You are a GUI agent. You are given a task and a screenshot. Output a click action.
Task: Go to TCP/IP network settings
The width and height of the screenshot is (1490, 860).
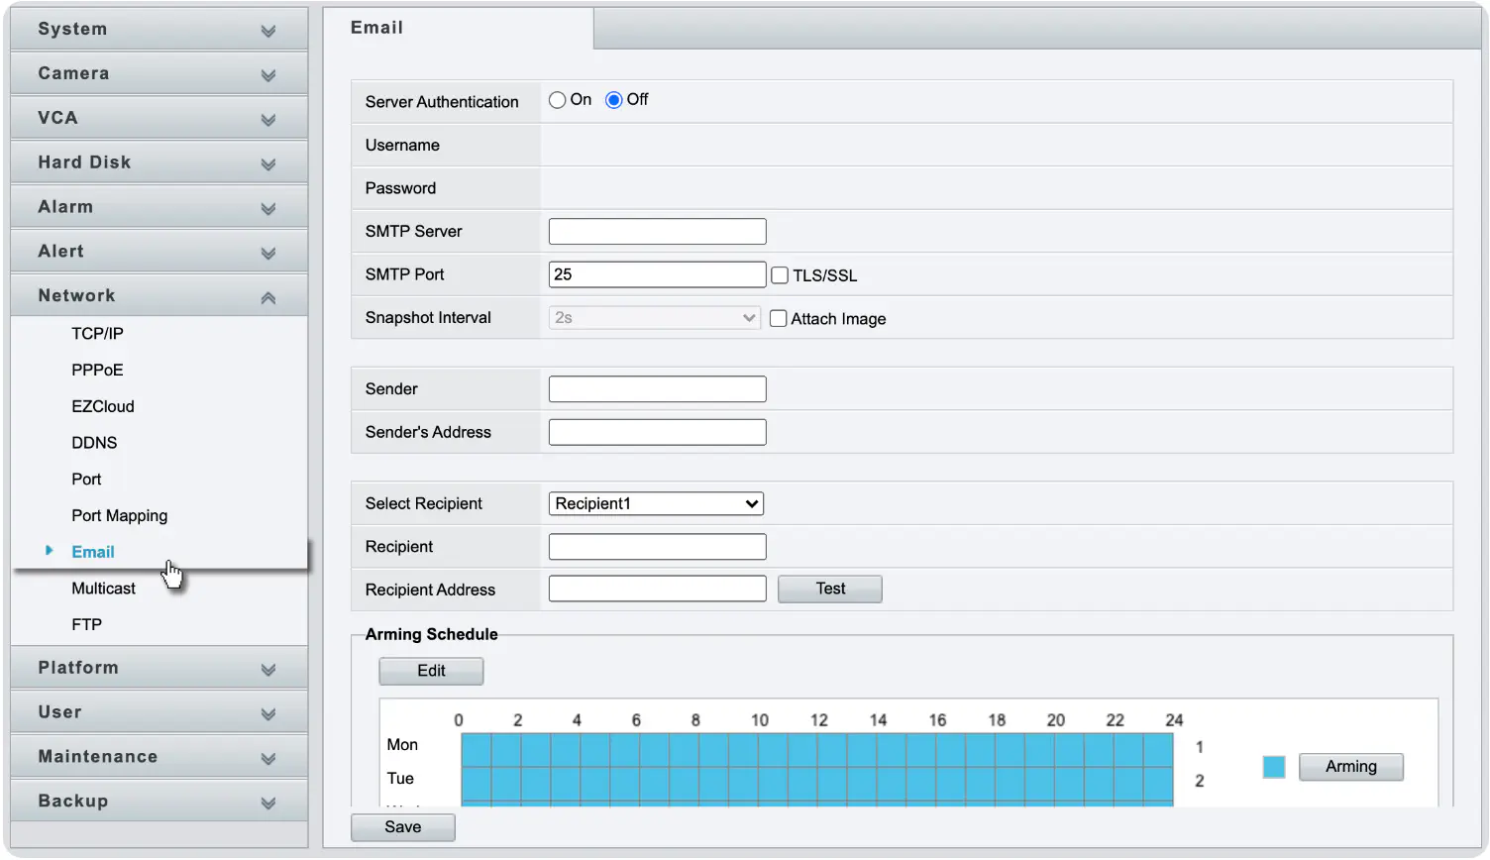click(97, 334)
